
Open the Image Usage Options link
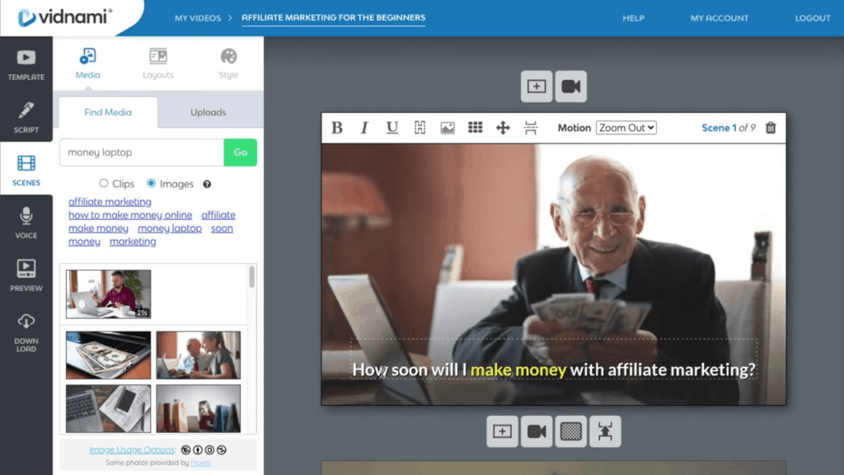(x=132, y=449)
